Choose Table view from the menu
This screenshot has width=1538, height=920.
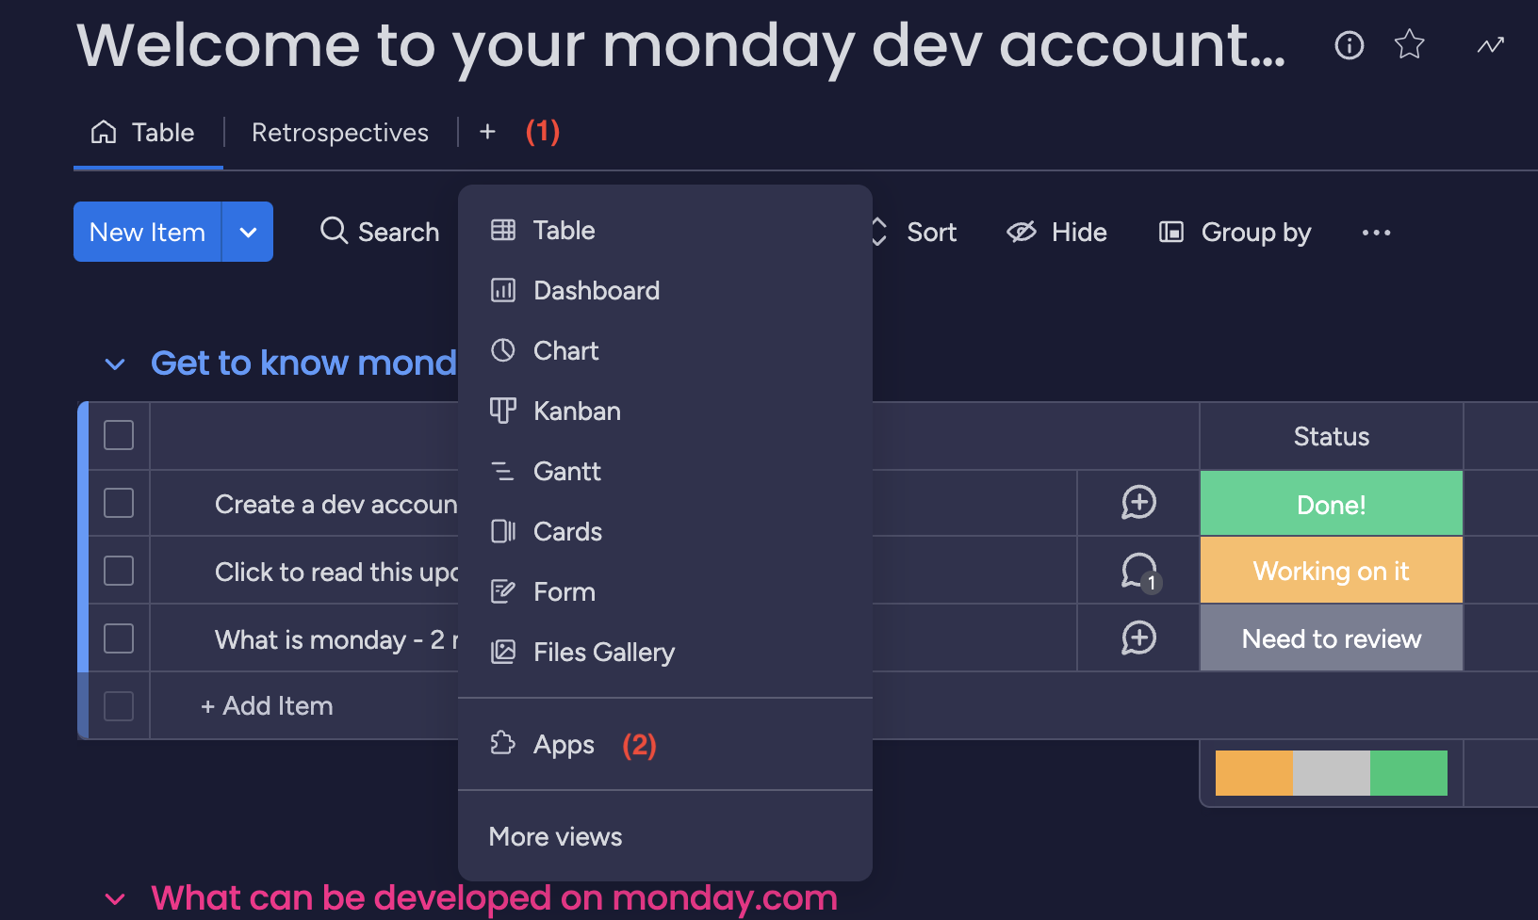point(665,230)
